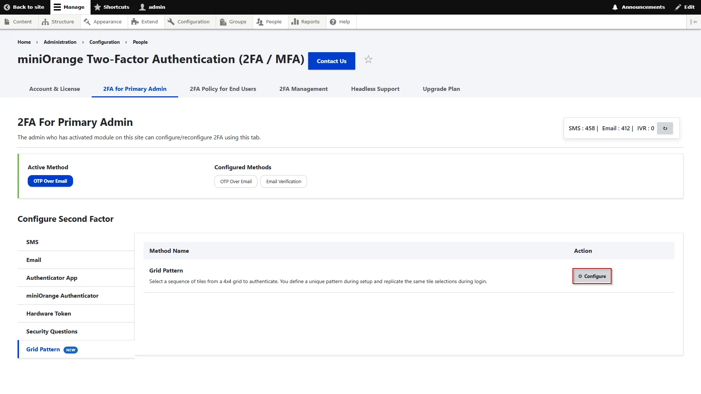Select Security Questions method category
Screen dimensions: 701x394
(x=76, y=331)
